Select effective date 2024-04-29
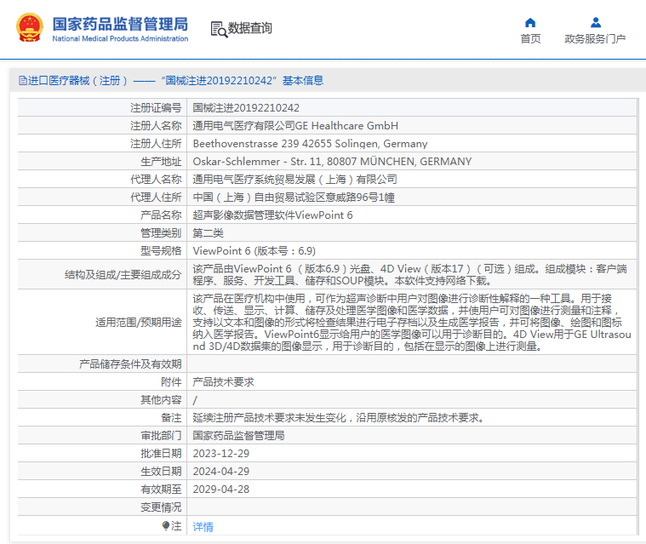 pos(220,472)
